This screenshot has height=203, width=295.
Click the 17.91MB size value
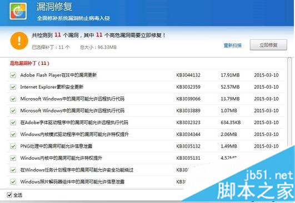tap(230, 75)
